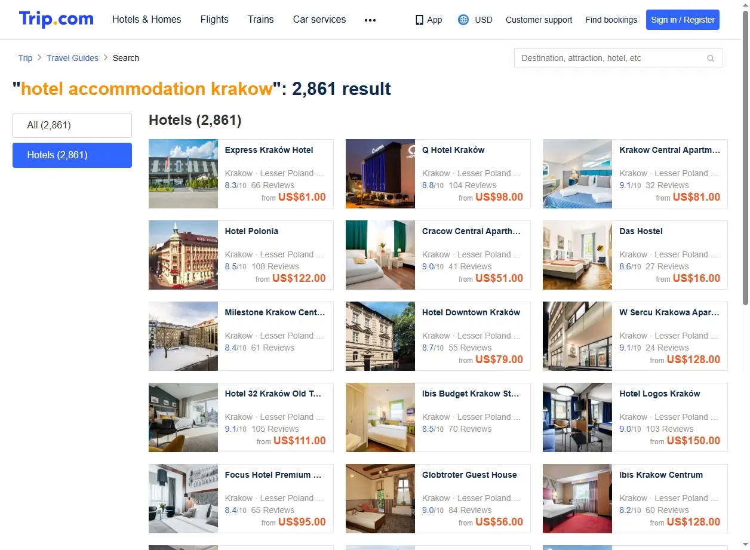Click Das Hostel title
The width and height of the screenshot is (750, 550).
[x=641, y=231]
